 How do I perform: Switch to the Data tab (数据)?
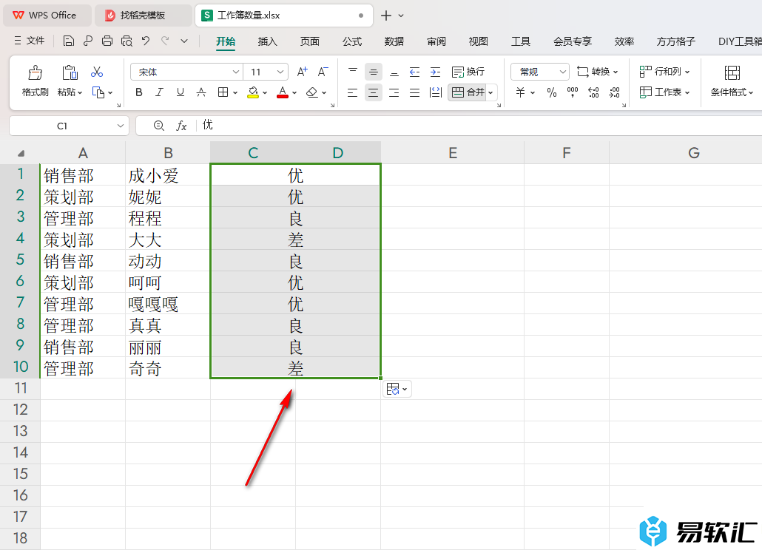click(394, 41)
